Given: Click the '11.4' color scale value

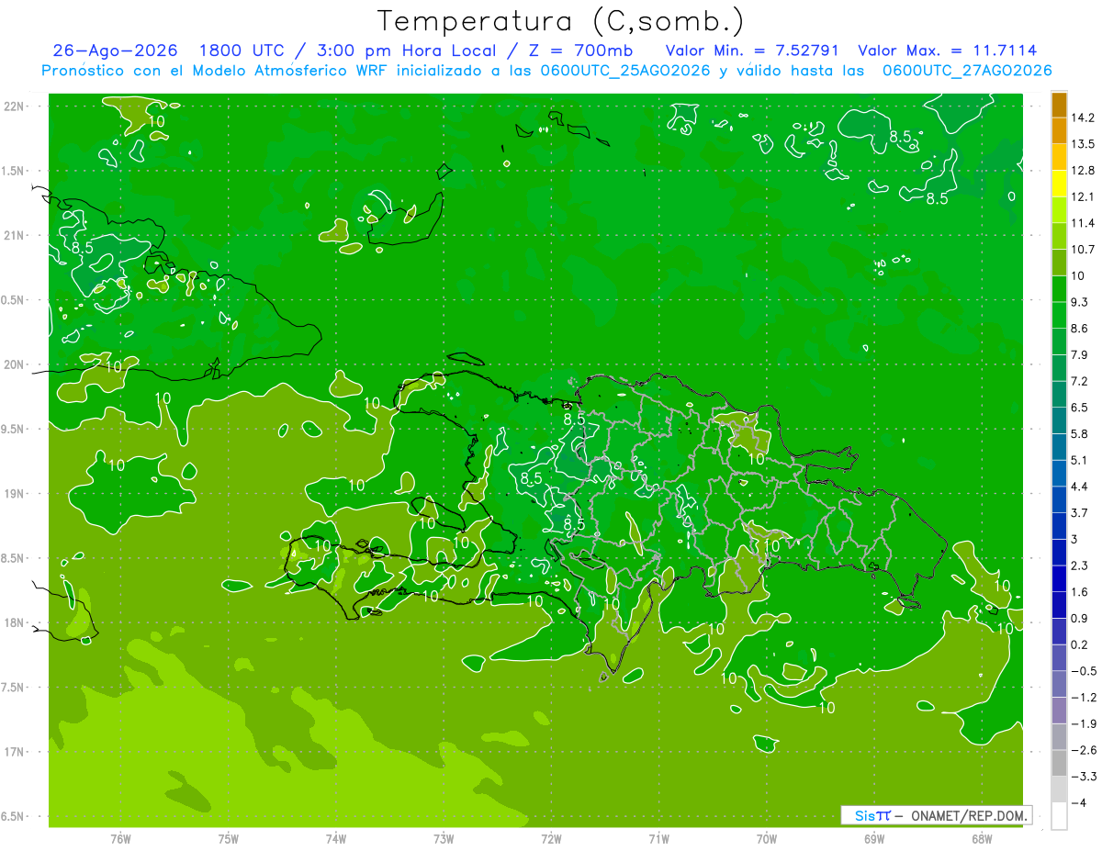Looking at the screenshot, I should pos(1083,223).
